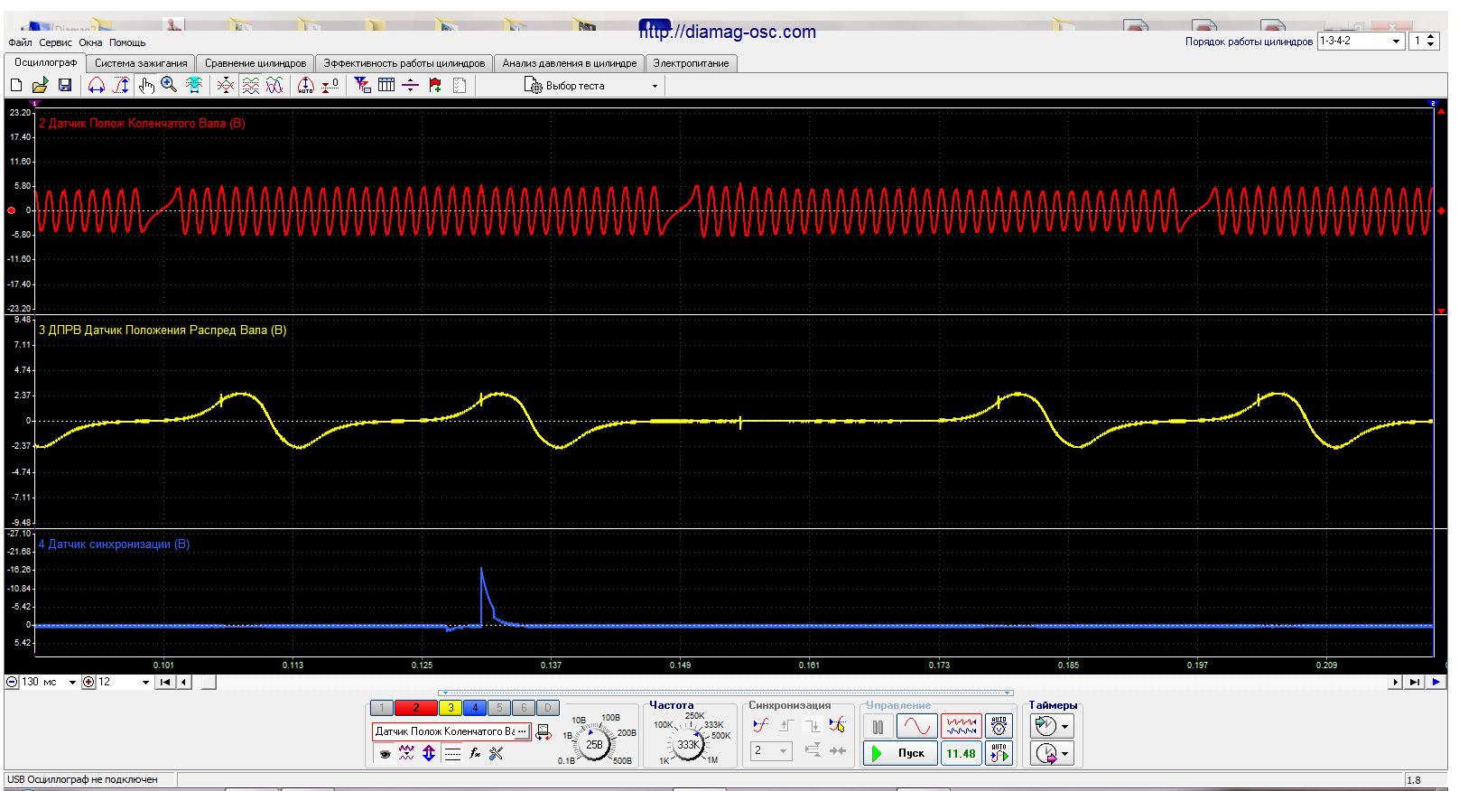Open the sync channel dropdown showing 2
1459x791 pixels.
771,750
